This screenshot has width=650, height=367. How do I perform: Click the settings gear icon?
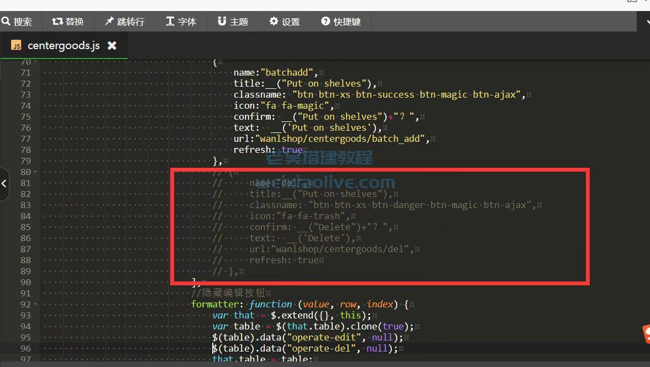click(x=274, y=22)
